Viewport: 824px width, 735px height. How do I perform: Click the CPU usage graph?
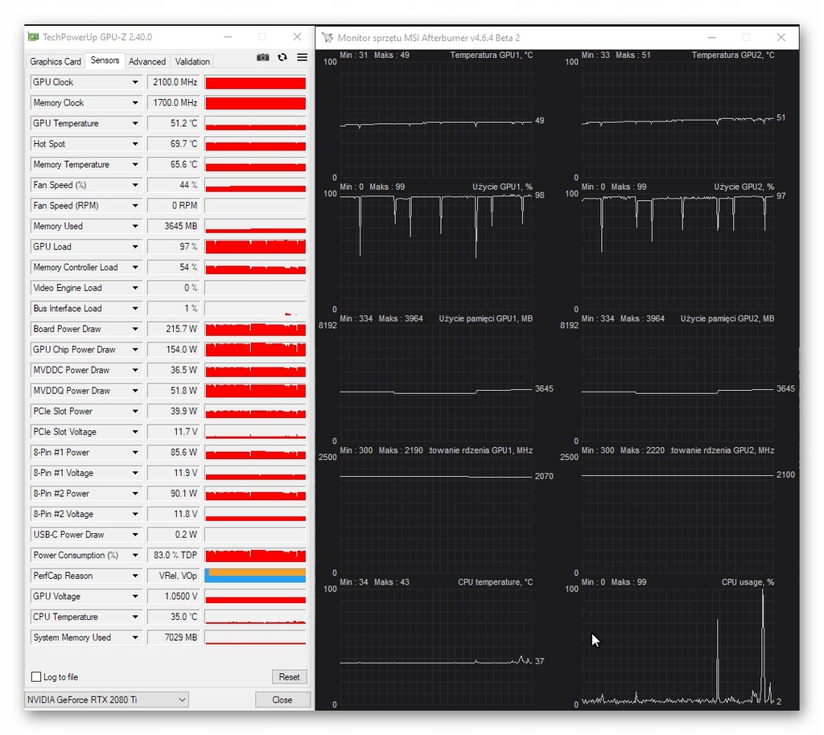click(678, 647)
